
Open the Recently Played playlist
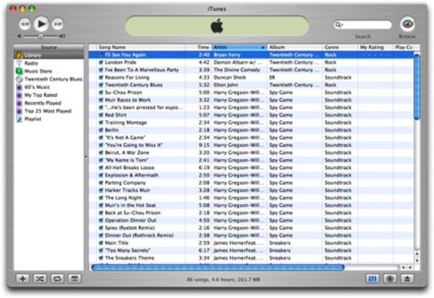pos(49,103)
